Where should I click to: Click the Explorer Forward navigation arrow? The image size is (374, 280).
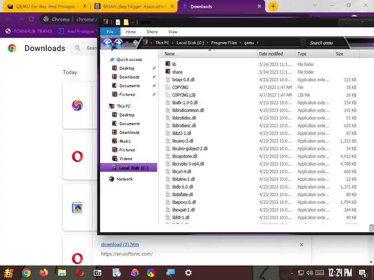pos(118,43)
